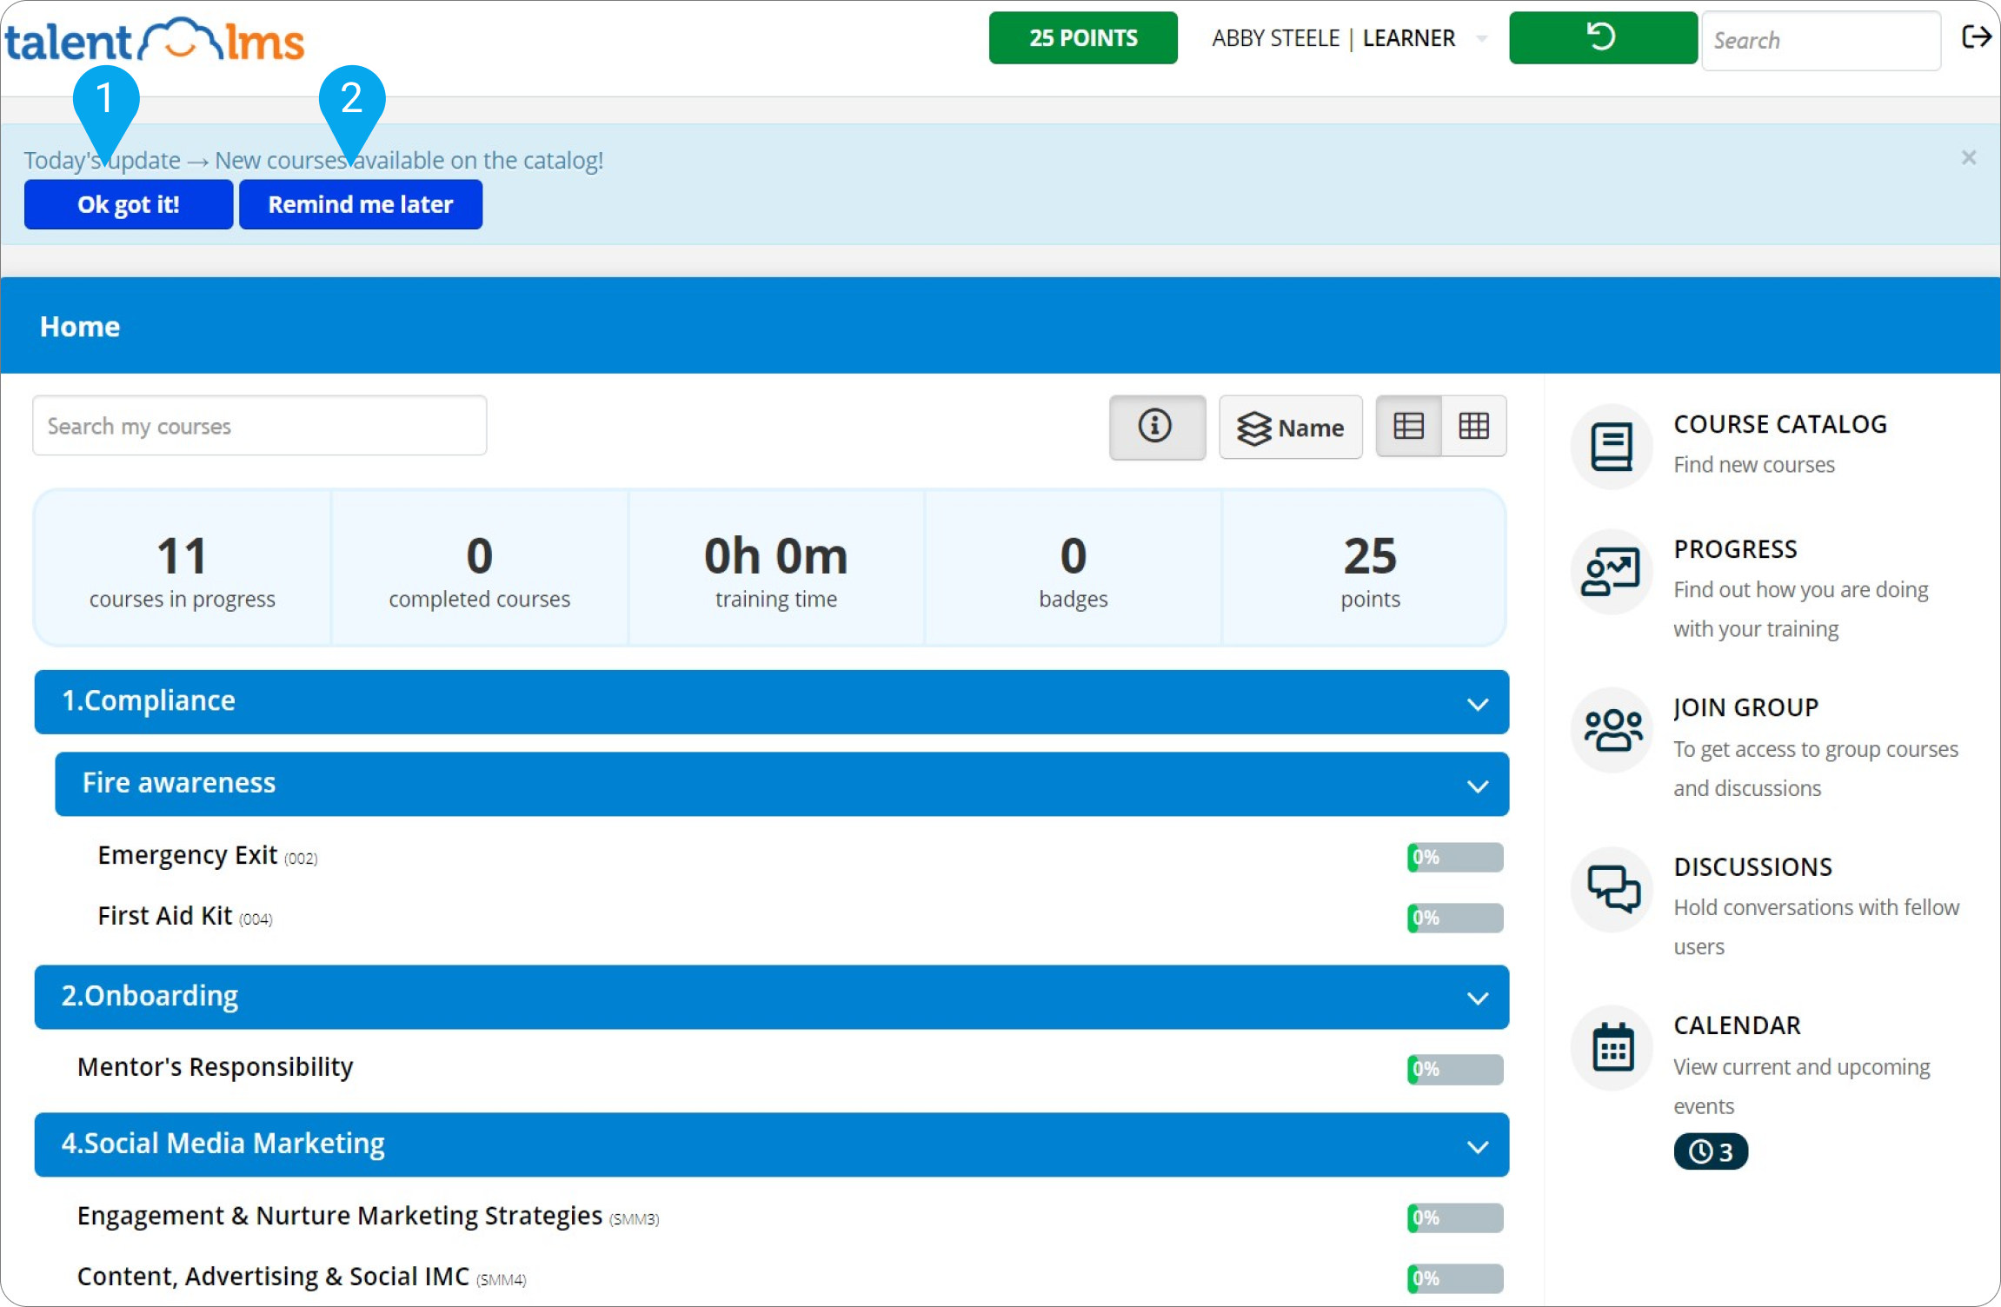Collapse the 1.Compliance category chevron
Viewport: 2001px width, 1307px height.
(1478, 704)
